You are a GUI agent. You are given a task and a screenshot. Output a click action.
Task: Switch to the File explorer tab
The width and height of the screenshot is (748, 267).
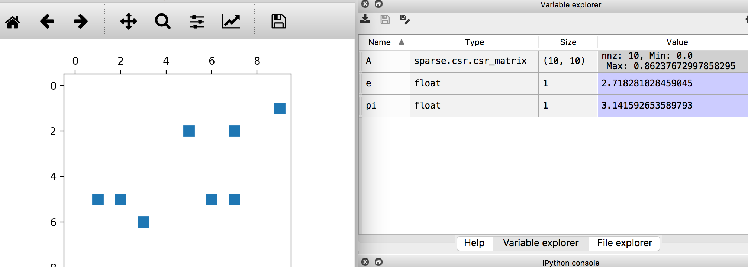[625, 243]
